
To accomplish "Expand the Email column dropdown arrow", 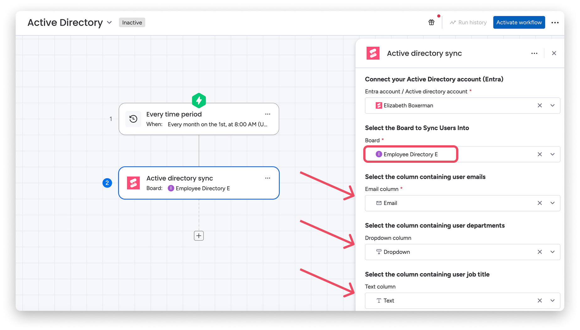I will (x=552, y=203).
